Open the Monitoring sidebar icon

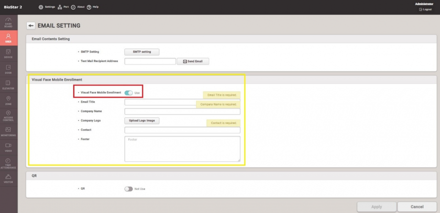tap(8, 131)
